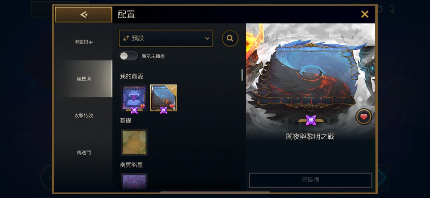Viewport: 430px width, 198px height.
Task: Close the 配置 panel with X
Action: click(365, 14)
